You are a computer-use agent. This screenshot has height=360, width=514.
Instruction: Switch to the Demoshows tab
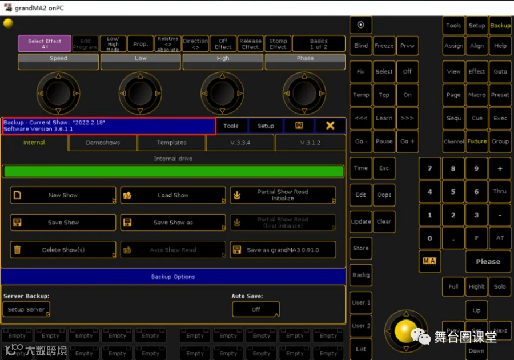(103, 143)
